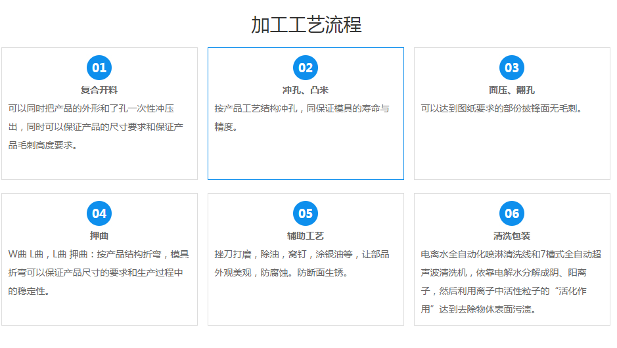Screen dimensions: 617x348
Task: Select the 面压、翻孔 card title
Action: pyautogui.click(x=512, y=90)
